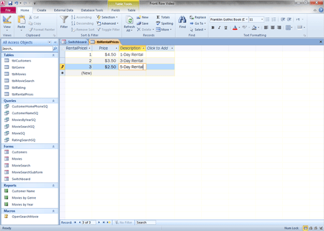Viewport: 324px width, 231px height.
Task: Toggle Underline formatting
Action: pyautogui.click(x=226, y=27)
